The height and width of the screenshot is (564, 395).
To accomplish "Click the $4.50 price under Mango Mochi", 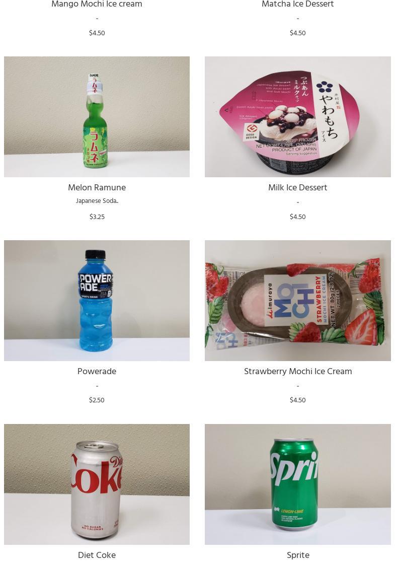I will (97, 33).
